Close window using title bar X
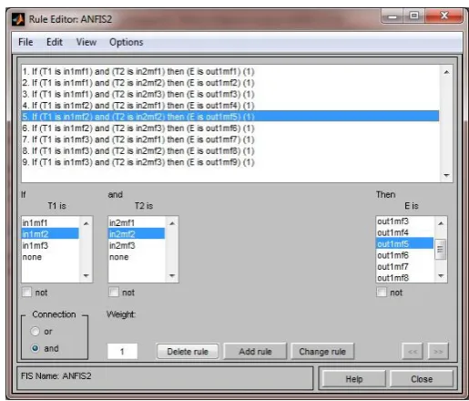The image size is (469, 401). pyautogui.click(x=444, y=16)
